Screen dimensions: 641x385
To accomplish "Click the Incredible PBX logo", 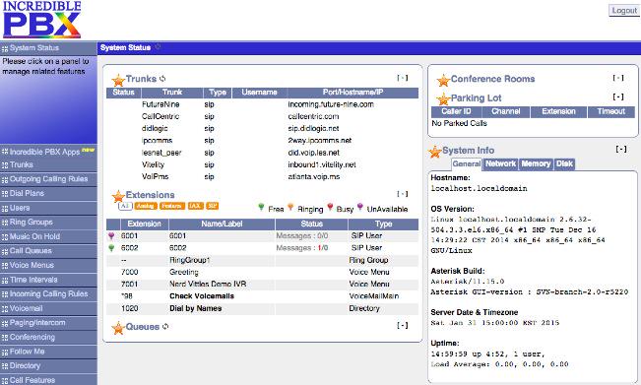I will point(41,20).
